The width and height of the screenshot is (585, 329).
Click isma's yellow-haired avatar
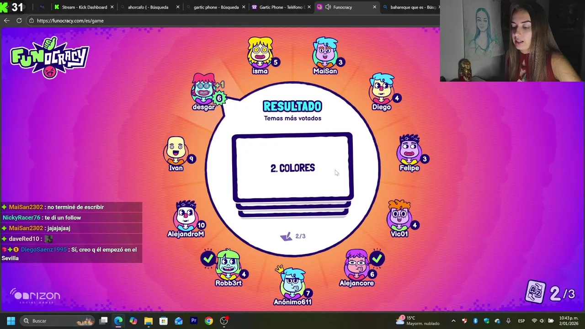[260, 52]
